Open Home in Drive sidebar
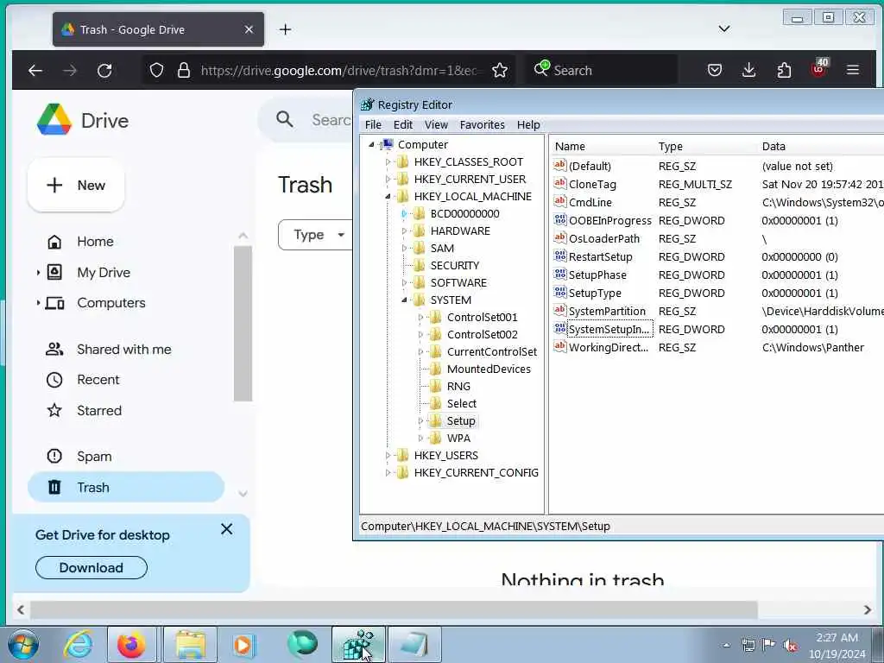This screenshot has width=884, height=663. tap(95, 242)
